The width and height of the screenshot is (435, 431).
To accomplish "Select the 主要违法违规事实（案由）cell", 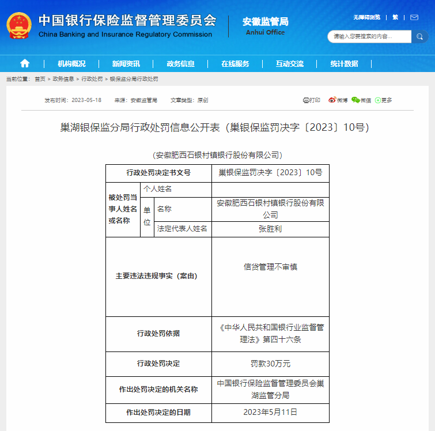I will tap(158, 277).
